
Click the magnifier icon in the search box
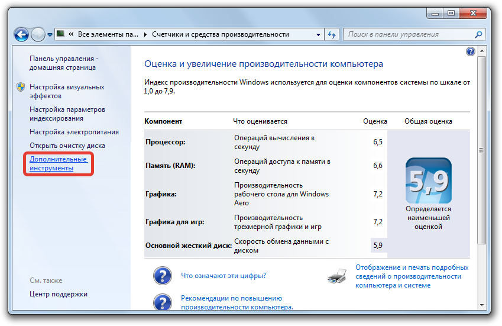(x=479, y=34)
